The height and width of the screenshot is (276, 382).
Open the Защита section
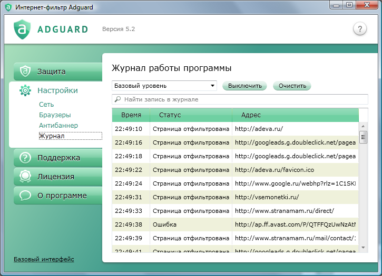click(x=58, y=71)
